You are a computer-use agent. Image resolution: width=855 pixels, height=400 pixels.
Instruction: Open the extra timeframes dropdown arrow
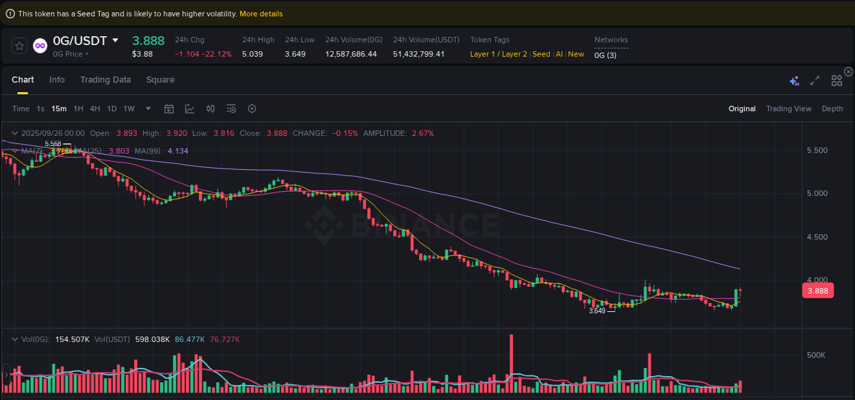[148, 109]
